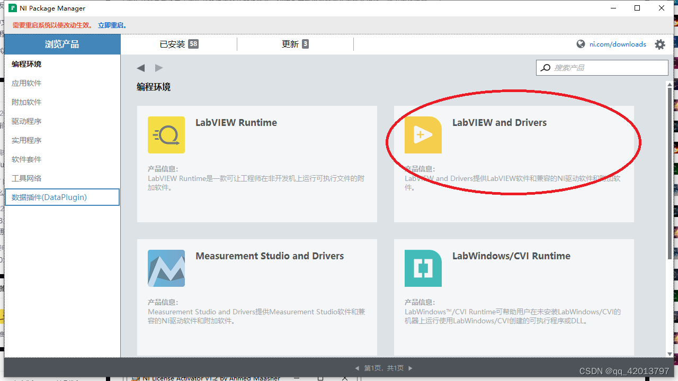This screenshot has width=678, height=381.
Task: Select the 浏览产品 tab
Action: click(x=62, y=44)
